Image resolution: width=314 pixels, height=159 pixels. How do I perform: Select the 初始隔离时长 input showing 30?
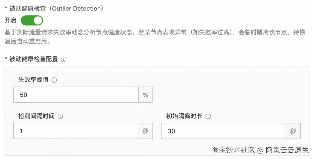click(x=224, y=131)
